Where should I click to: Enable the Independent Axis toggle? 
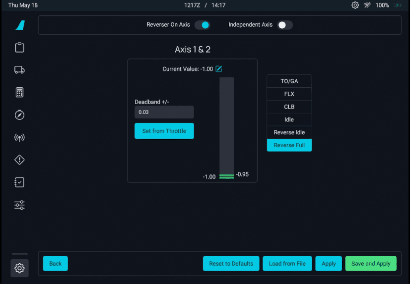tap(285, 25)
